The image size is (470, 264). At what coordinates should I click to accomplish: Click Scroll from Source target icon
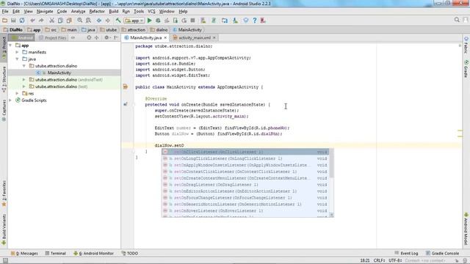(89, 37)
